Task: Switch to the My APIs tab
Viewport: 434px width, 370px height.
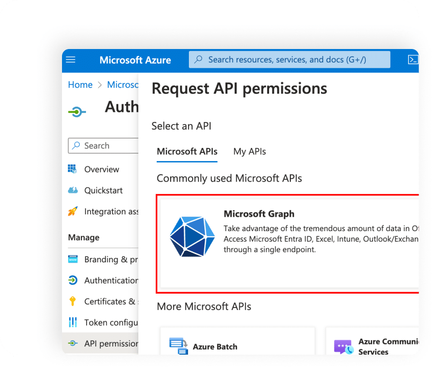Action: pos(249,152)
